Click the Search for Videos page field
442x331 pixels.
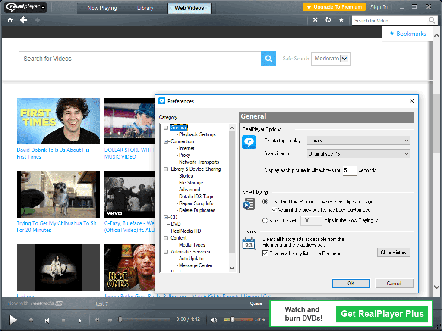pyautogui.click(x=140, y=59)
